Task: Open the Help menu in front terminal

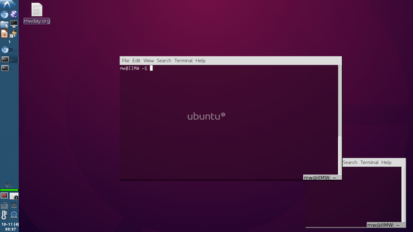Action: pyautogui.click(x=201, y=61)
